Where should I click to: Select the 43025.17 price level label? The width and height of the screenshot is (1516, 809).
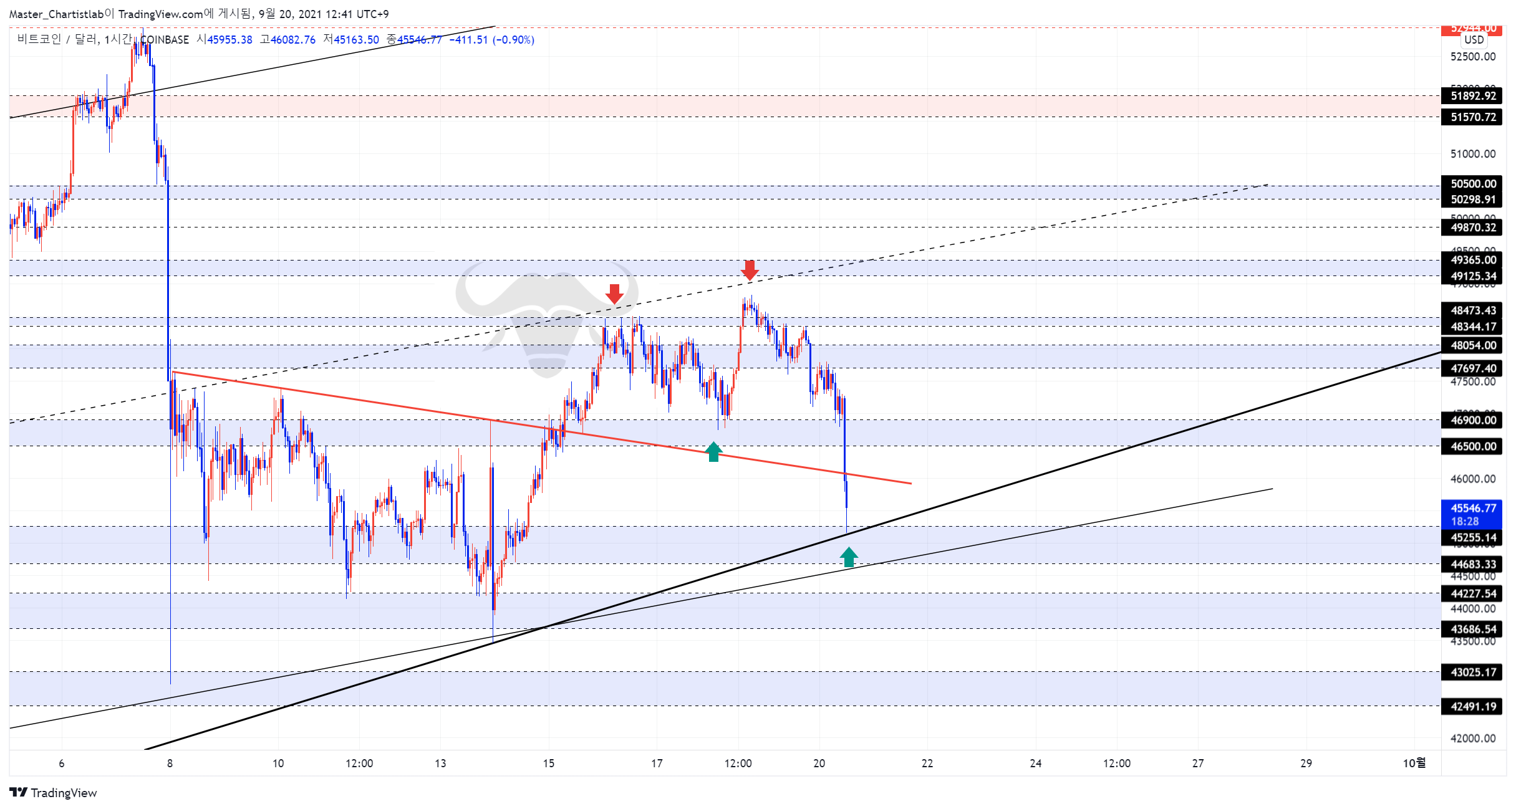pyautogui.click(x=1472, y=672)
